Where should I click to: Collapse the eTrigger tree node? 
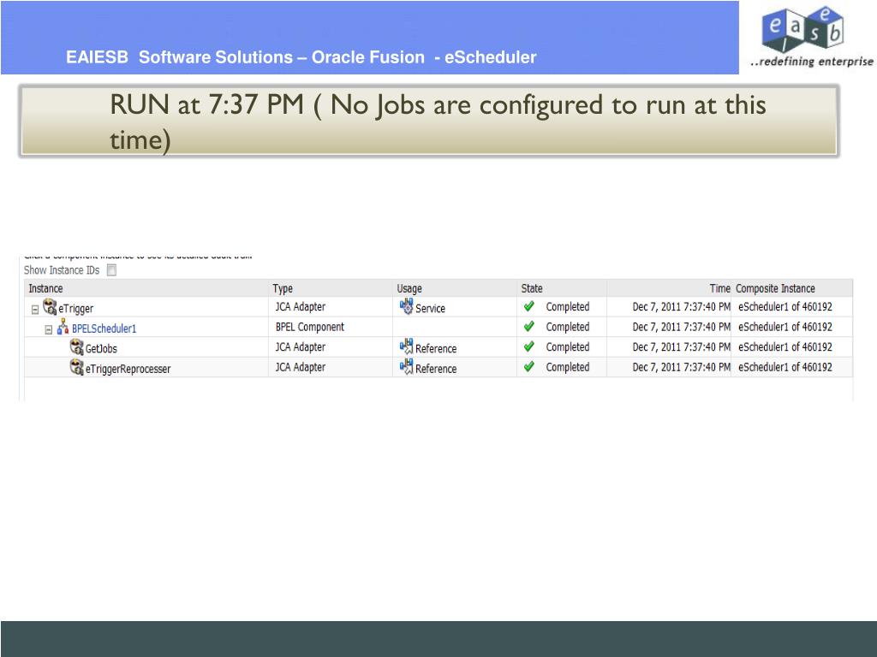tap(34, 310)
